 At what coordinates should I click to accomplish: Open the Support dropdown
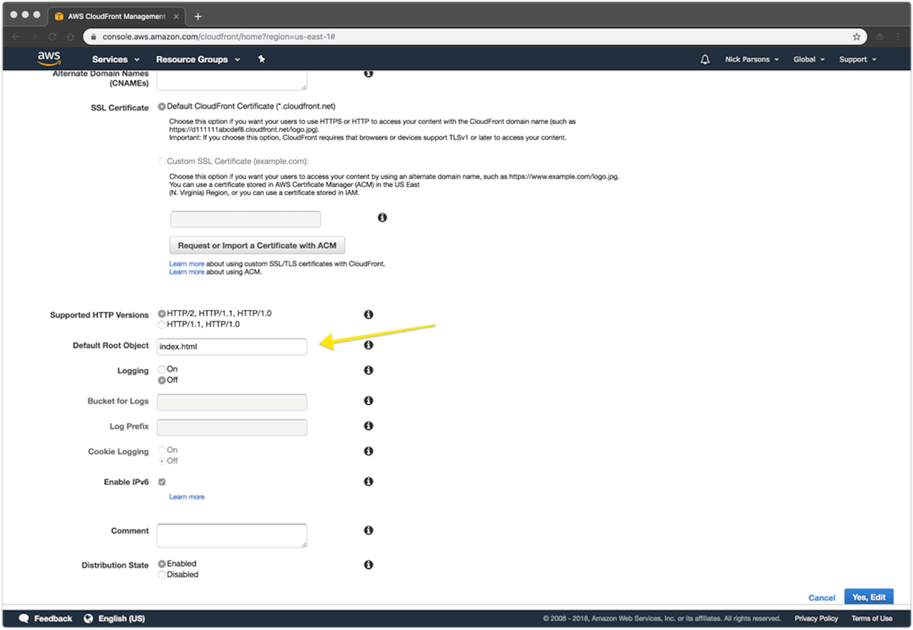[x=858, y=59]
